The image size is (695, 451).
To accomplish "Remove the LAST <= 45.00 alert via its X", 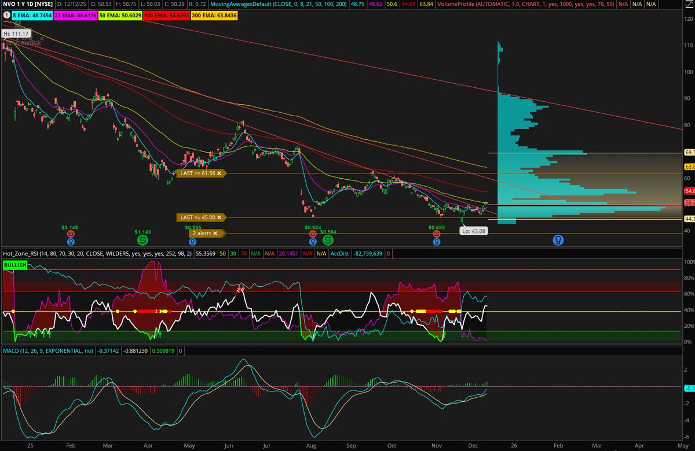I will (x=219, y=217).
